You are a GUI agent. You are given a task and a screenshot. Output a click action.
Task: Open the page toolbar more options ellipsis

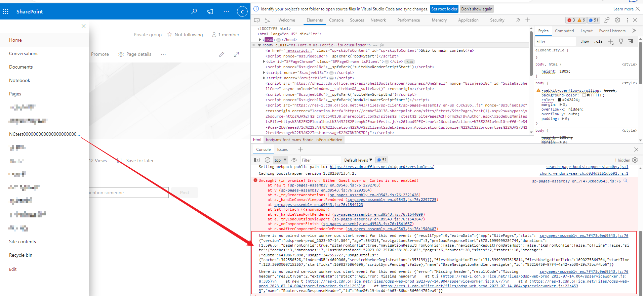[163, 54]
